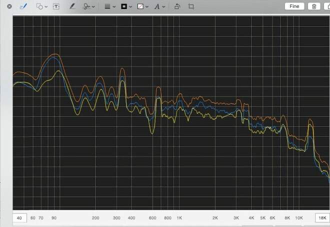The width and height of the screenshot is (330, 227).
Task: Click the 40 Hz frequency field
Action: tap(19, 218)
